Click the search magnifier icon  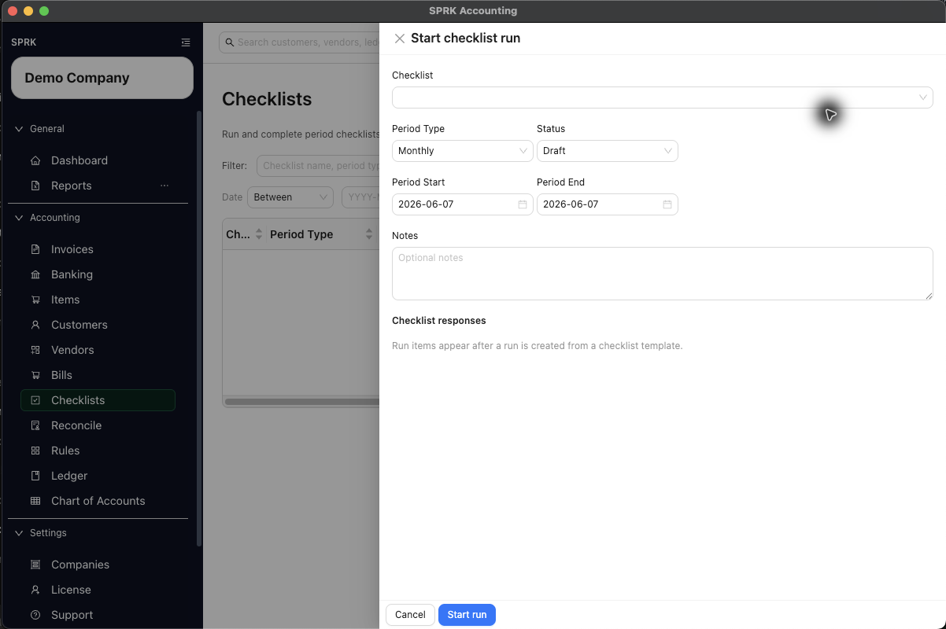231,42
